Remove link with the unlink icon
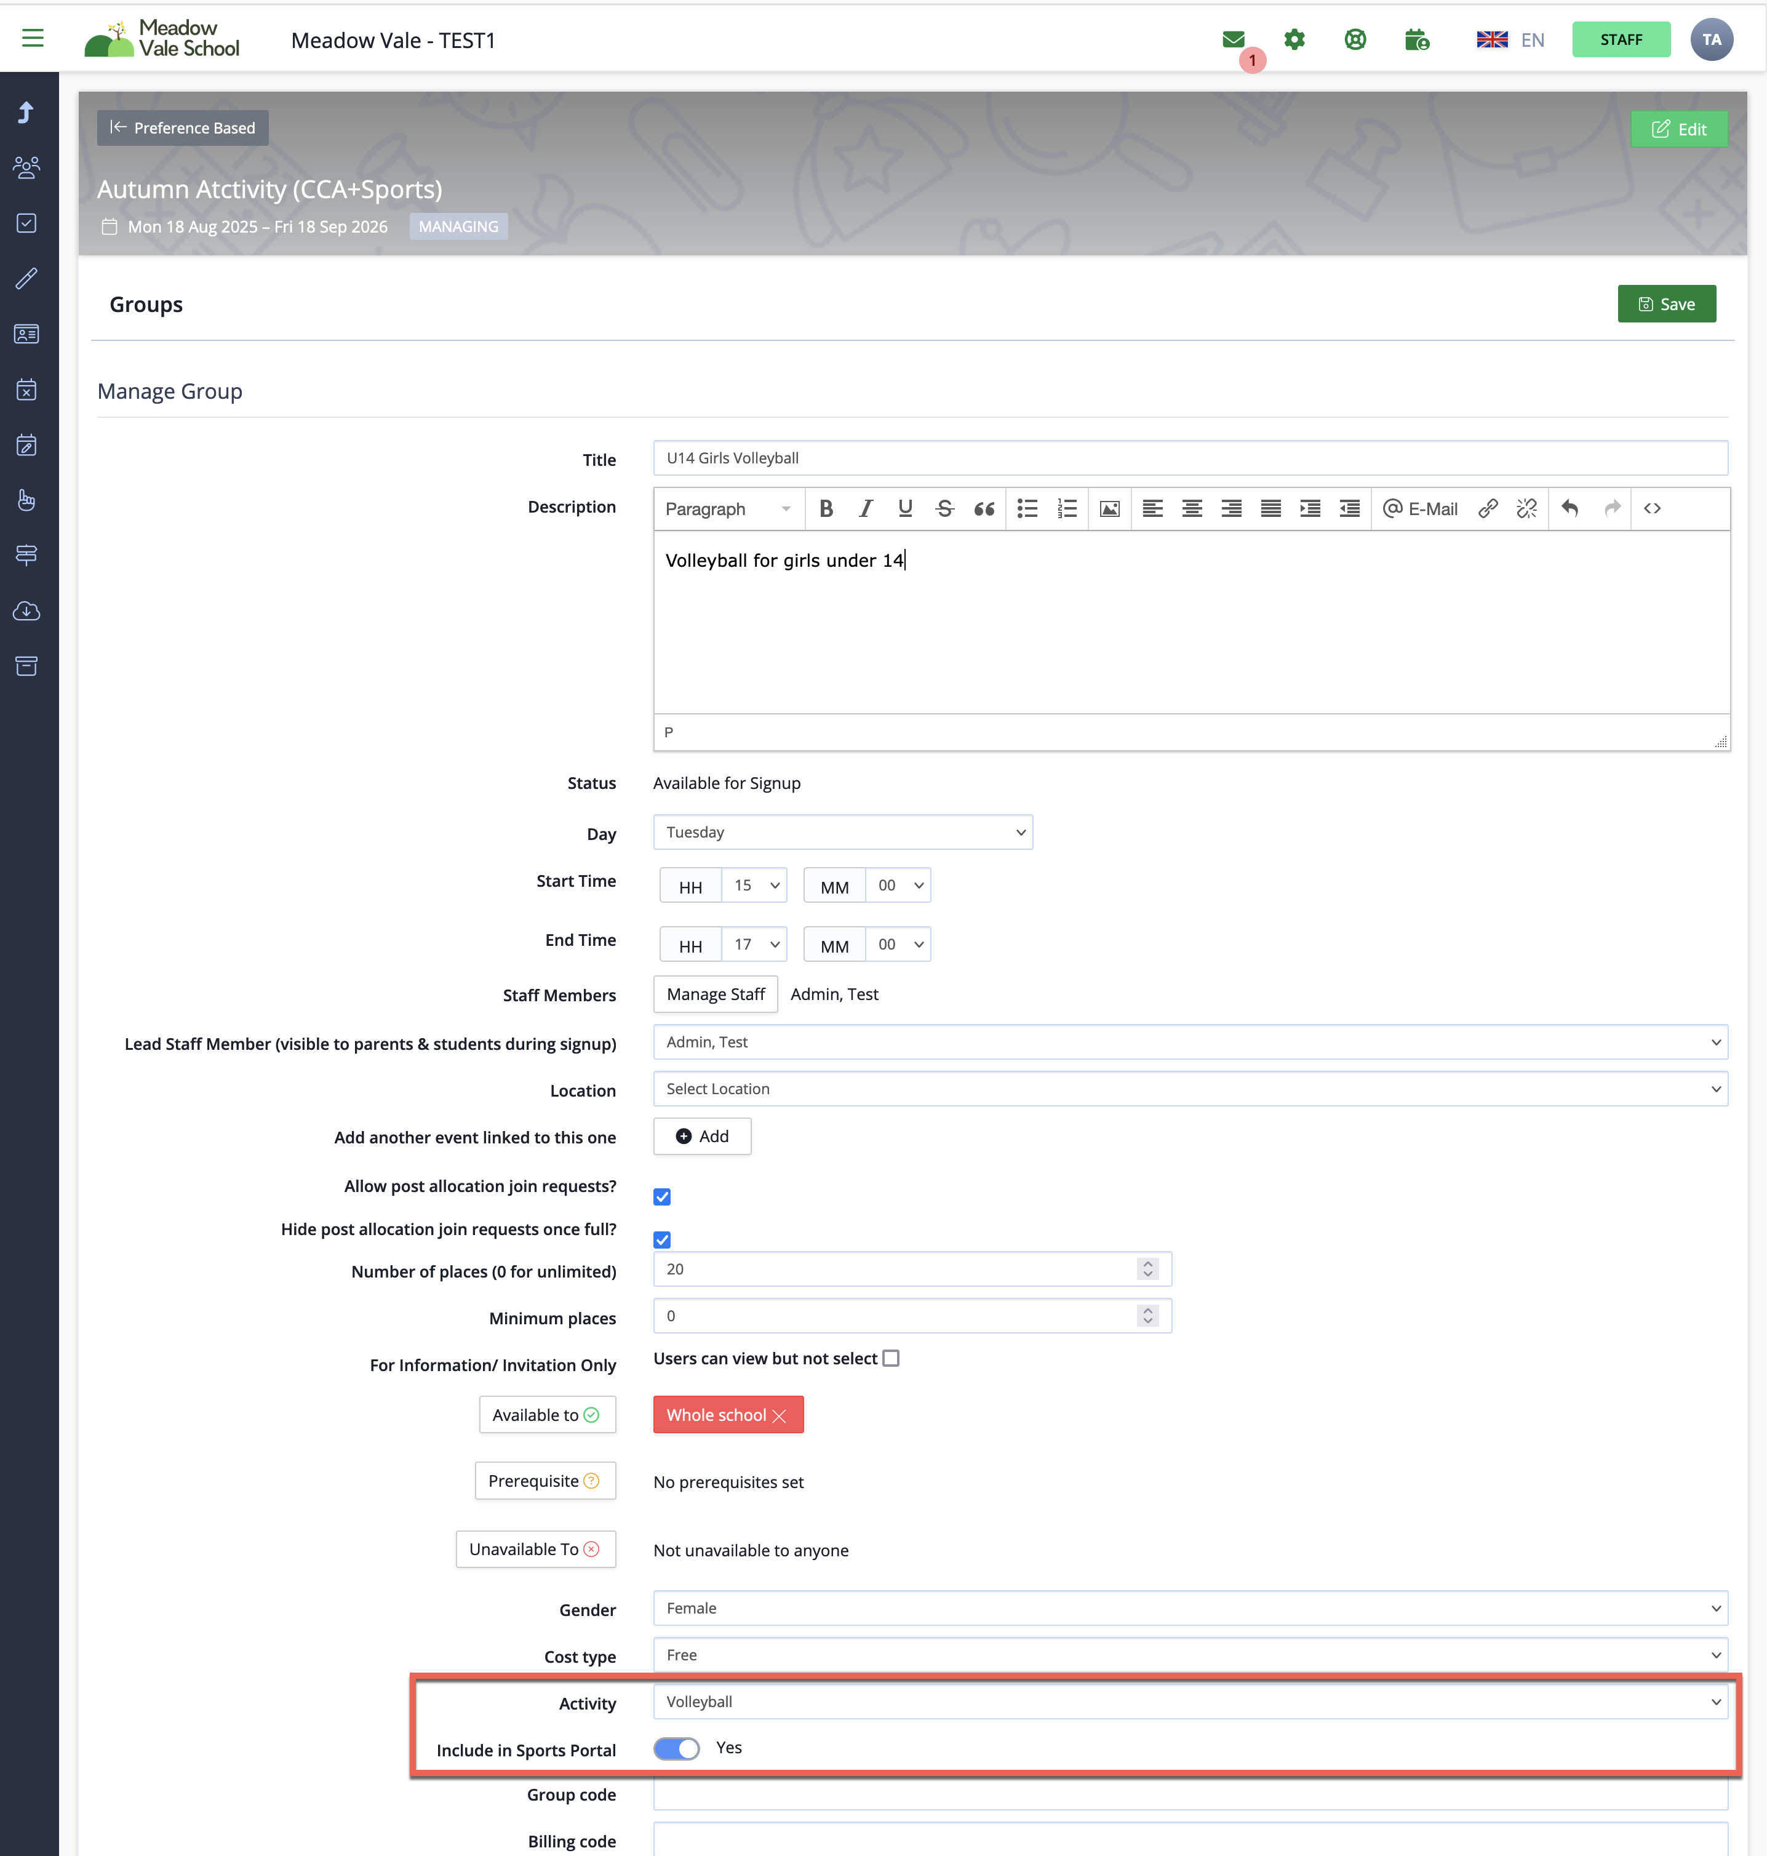Screen dimensions: 1767x1856 pyautogui.click(x=1527, y=509)
